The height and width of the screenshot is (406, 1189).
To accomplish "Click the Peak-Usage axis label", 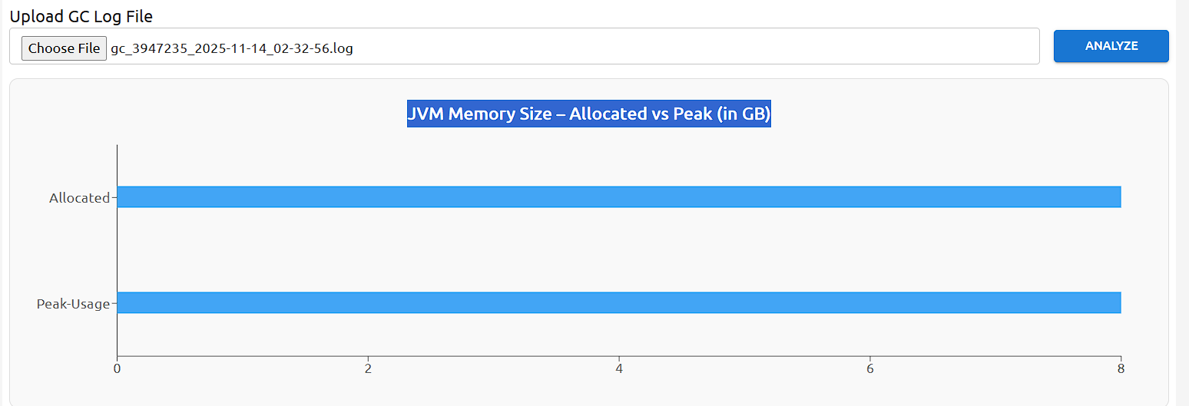I will point(74,304).
